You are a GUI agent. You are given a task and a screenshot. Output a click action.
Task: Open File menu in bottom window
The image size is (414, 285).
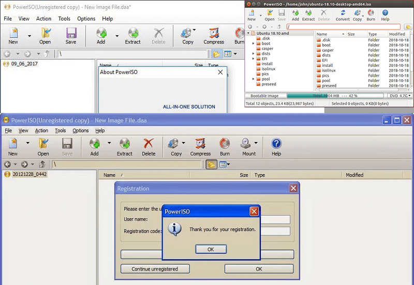point(8,131)
